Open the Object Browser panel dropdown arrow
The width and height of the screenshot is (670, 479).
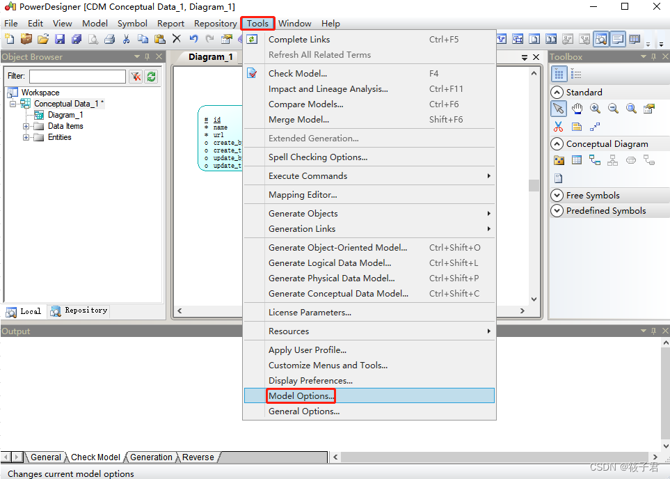137,56
